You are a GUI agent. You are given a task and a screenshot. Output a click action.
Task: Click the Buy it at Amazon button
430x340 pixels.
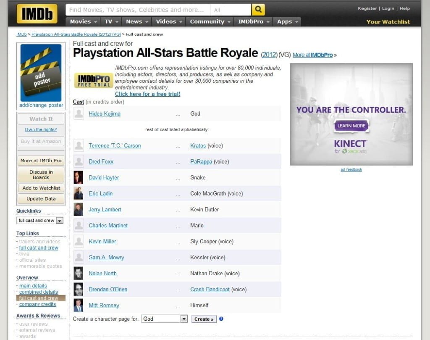click(41, 141)
